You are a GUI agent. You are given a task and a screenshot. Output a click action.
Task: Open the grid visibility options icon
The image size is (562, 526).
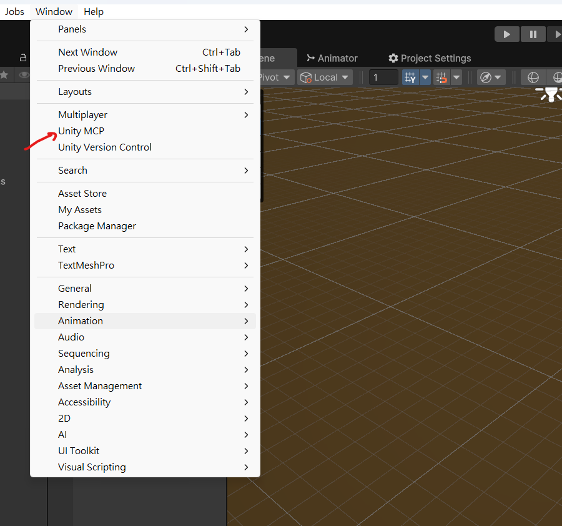click(x=425, y=77)
